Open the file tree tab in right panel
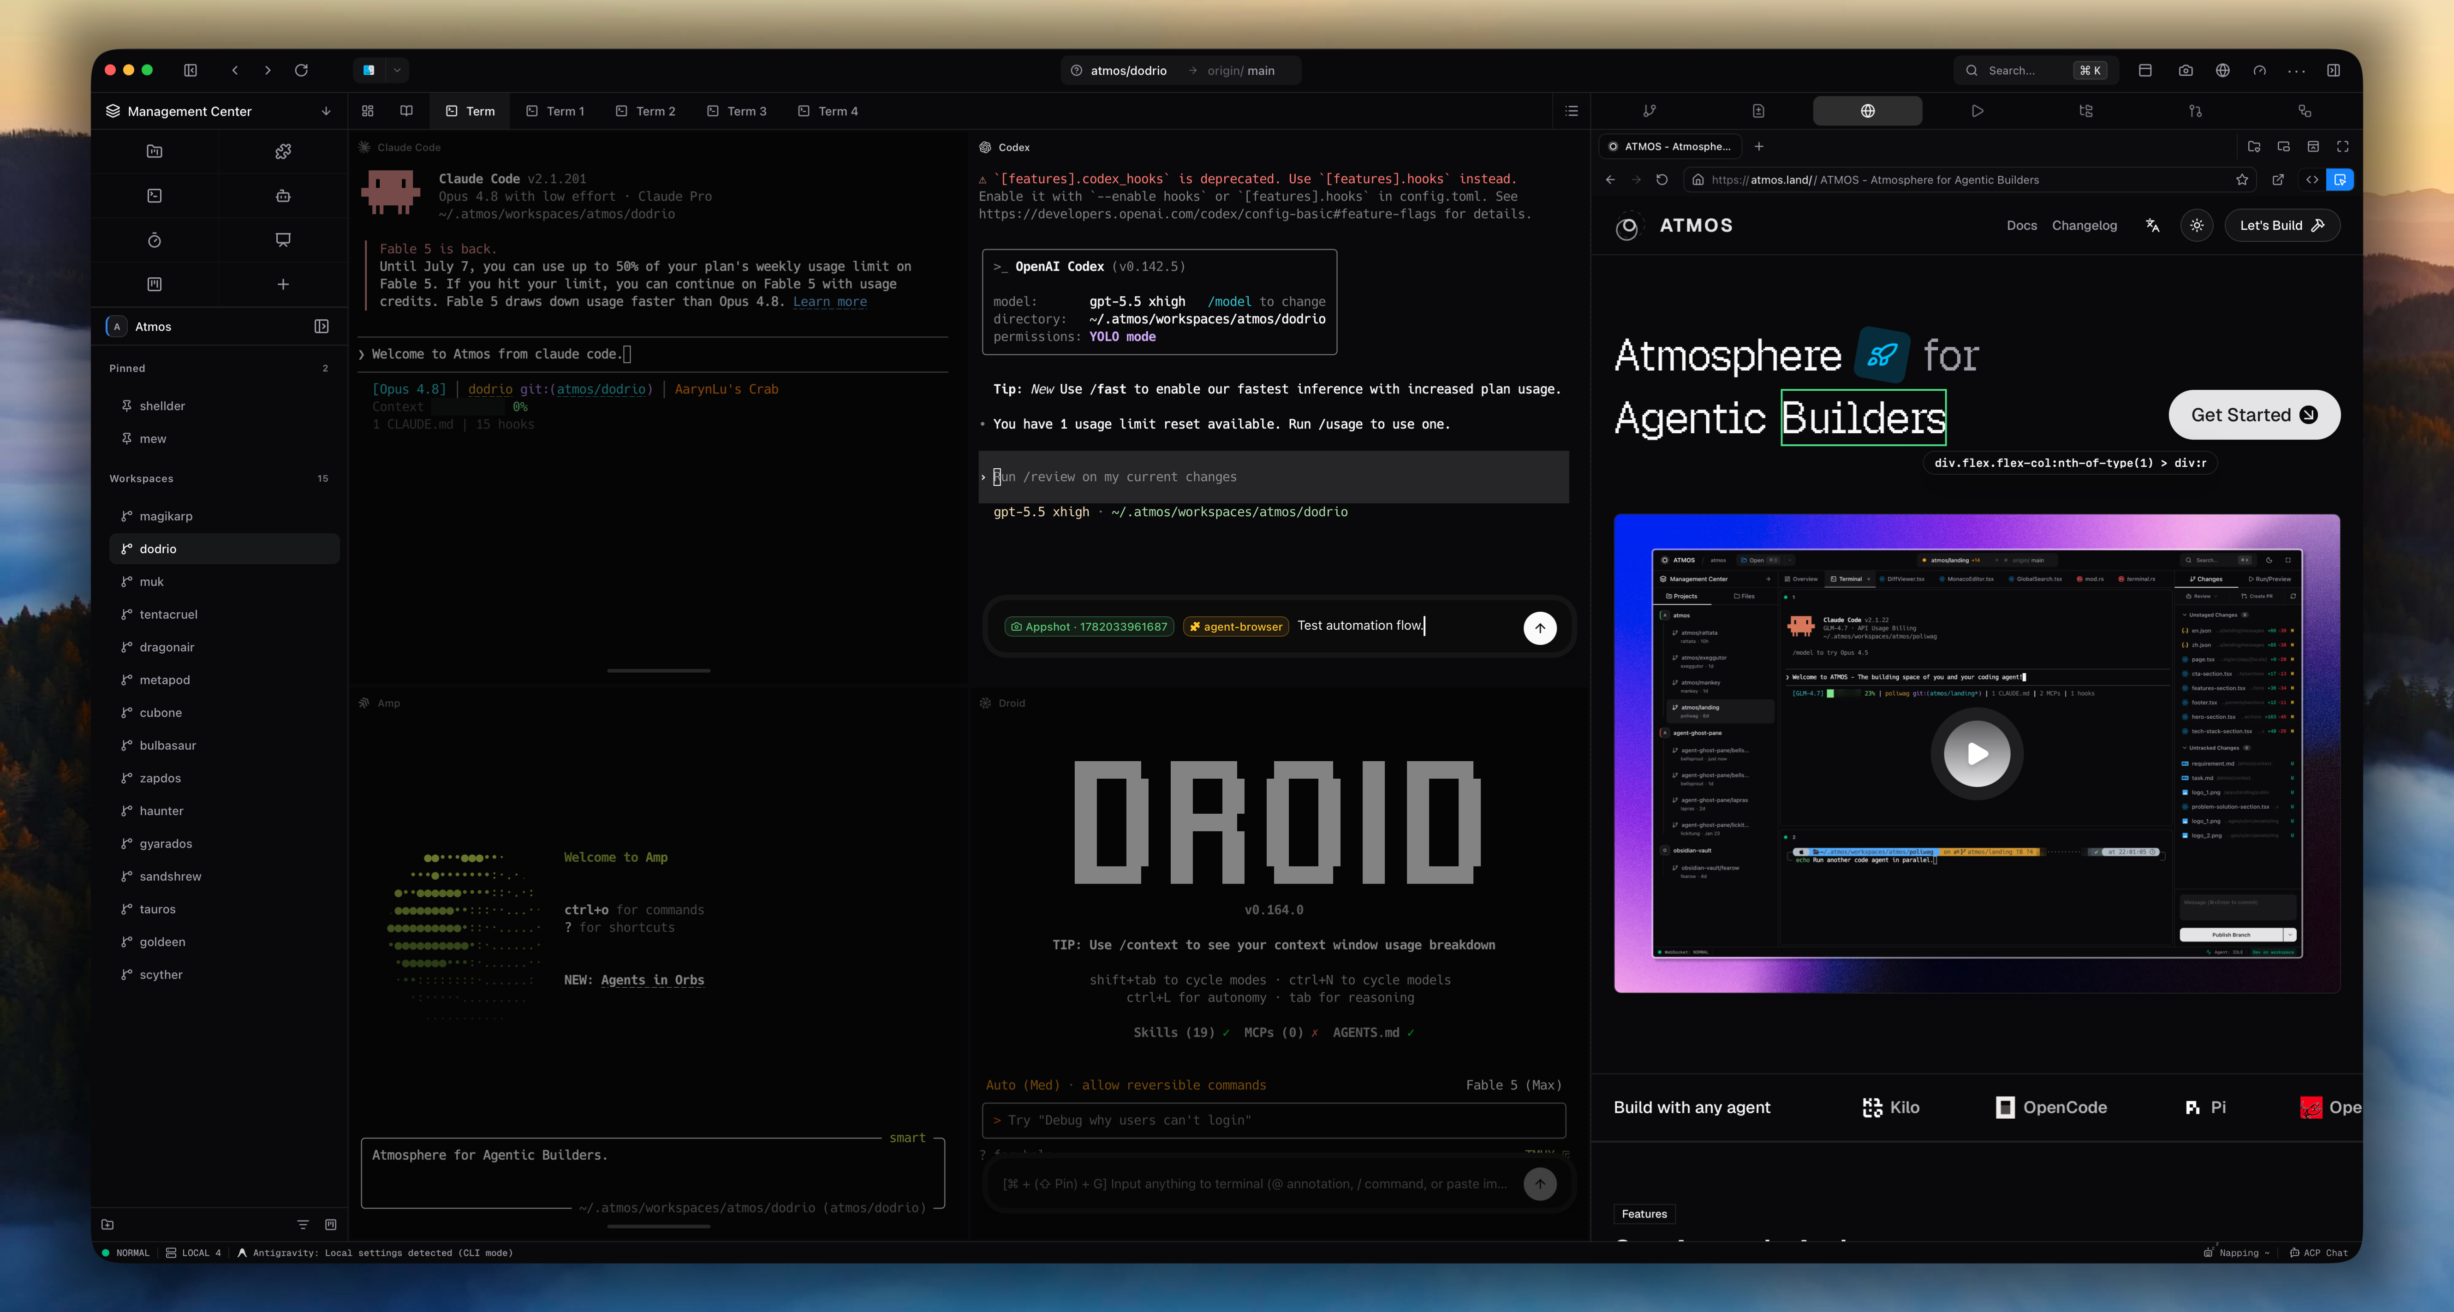 pos(2086,112)
